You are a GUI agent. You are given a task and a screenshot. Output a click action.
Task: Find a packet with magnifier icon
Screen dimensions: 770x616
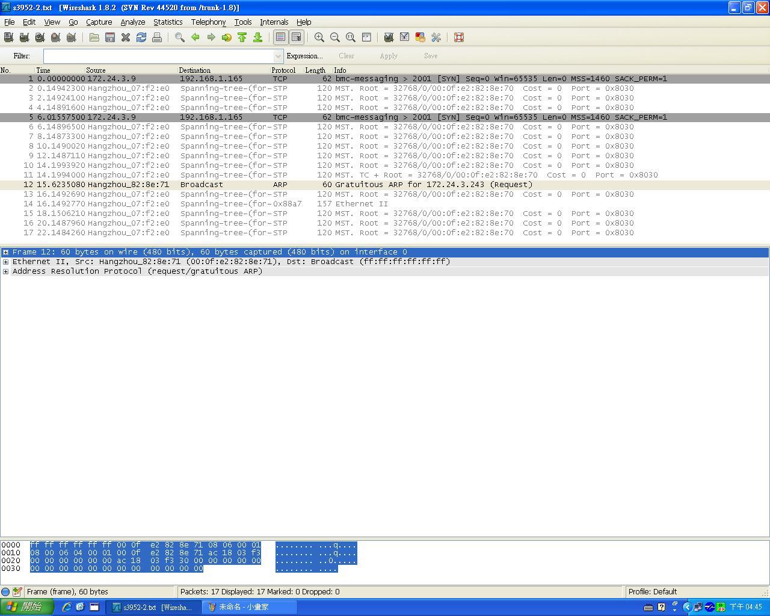tap(179, 37)
